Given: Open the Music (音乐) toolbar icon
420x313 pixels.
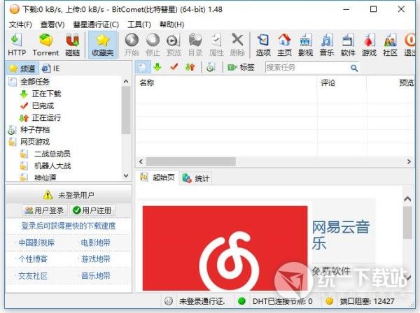Looking at the screenshot, I should (x=327, y=44).
